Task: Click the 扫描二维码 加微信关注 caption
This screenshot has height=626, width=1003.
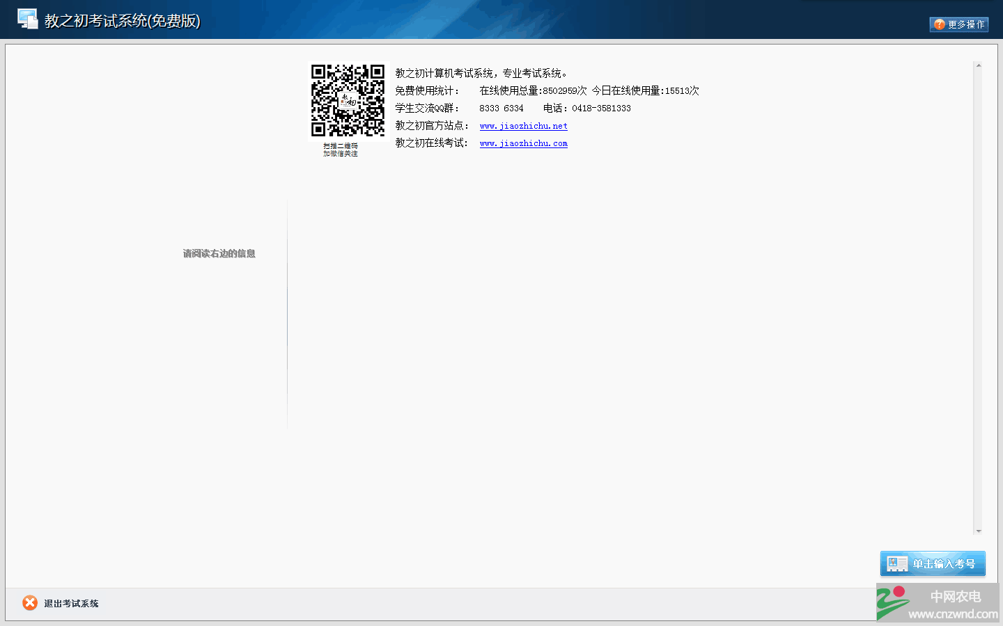Action: (x=341, y=150)
